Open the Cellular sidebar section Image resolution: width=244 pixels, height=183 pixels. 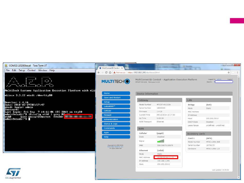click(x=116, y=111)
